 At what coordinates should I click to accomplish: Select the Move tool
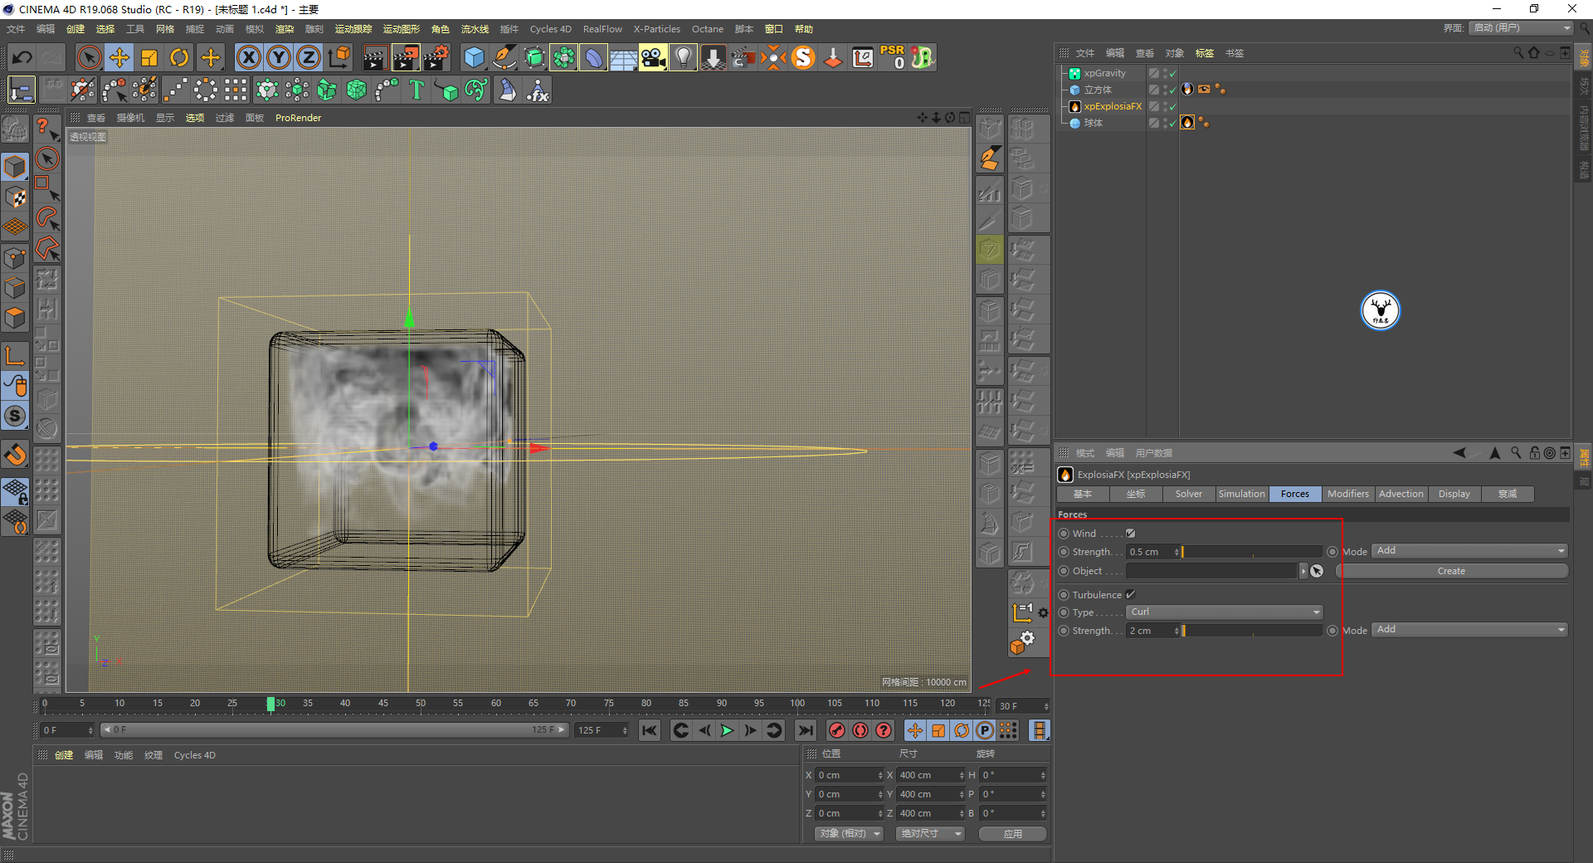[119, 57]
